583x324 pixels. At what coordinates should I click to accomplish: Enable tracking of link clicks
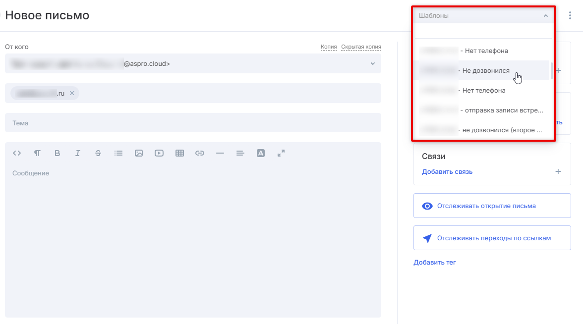(x=492, y=238)
